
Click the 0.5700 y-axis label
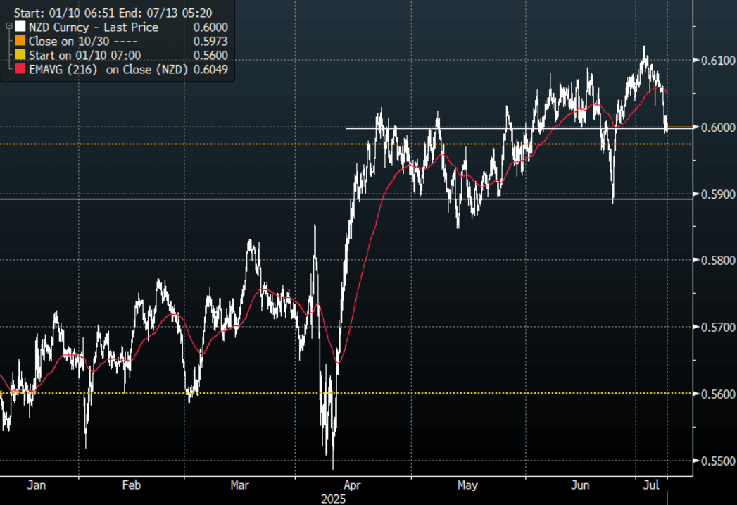[x=718, y=327]
